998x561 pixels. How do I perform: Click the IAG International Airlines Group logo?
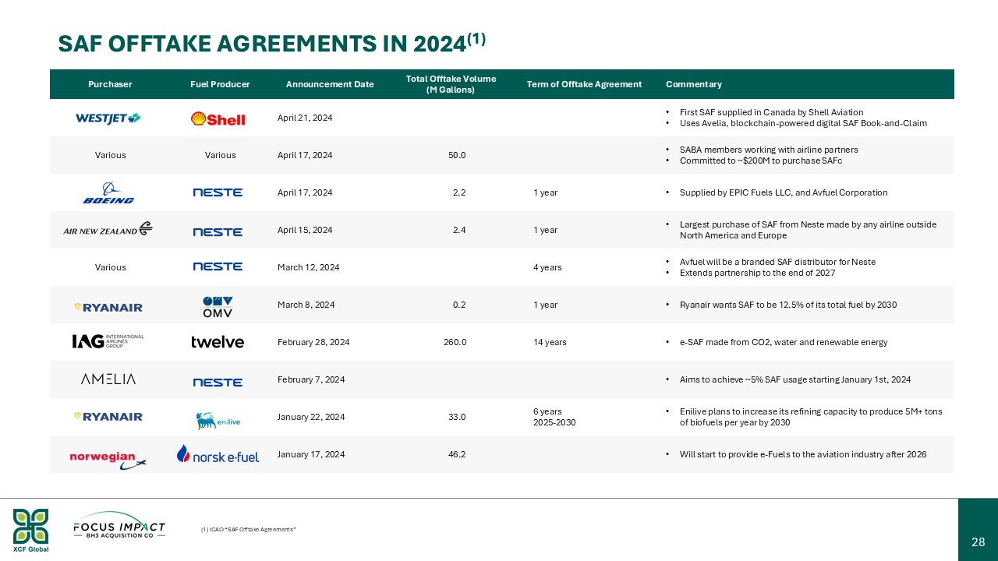[x=108, y=341]
